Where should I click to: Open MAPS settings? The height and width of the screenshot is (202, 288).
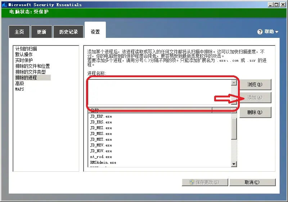click(20, 89)
